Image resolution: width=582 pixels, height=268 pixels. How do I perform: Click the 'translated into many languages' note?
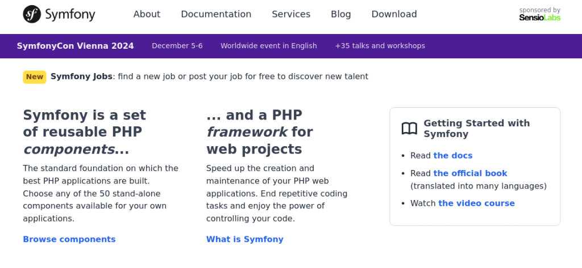pos(479,186)
